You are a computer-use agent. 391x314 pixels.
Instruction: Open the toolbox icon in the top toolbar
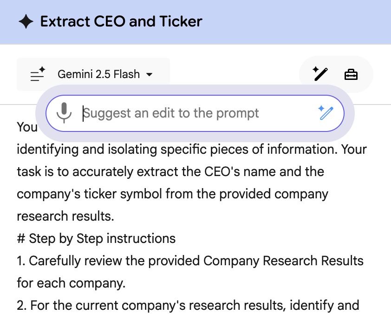351,74
